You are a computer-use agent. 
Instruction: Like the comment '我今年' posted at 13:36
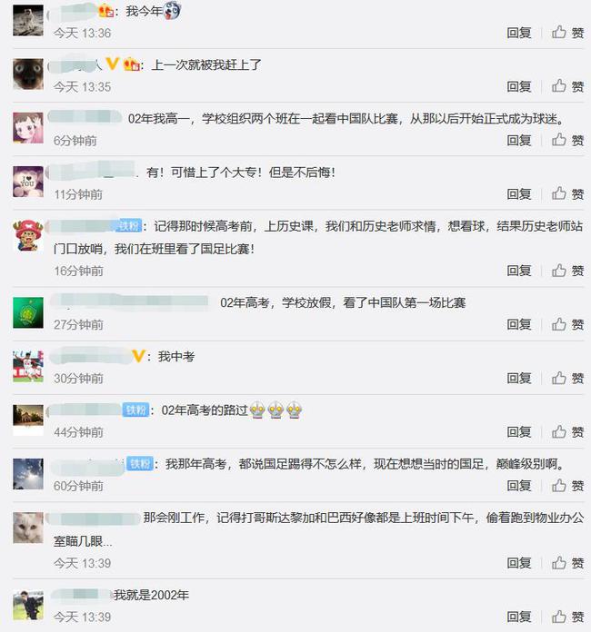pyautogui.click(x=567, y=33)
